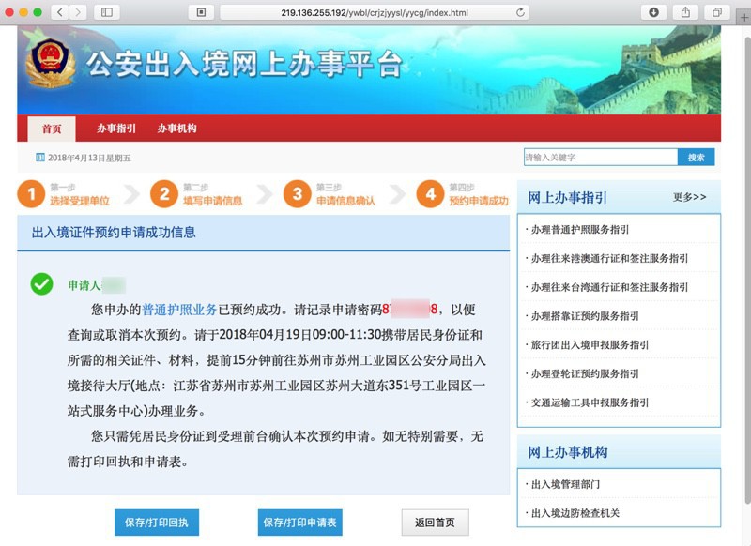Go back with Safari's back arrow
Viewport: 751px width, 546px height.
click(59, 12)
